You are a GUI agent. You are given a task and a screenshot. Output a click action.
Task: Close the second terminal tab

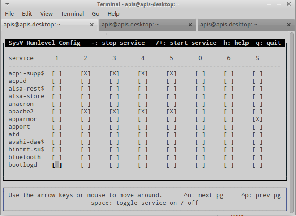(x=190, y=25)
